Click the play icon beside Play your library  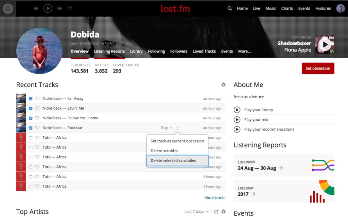237,110
